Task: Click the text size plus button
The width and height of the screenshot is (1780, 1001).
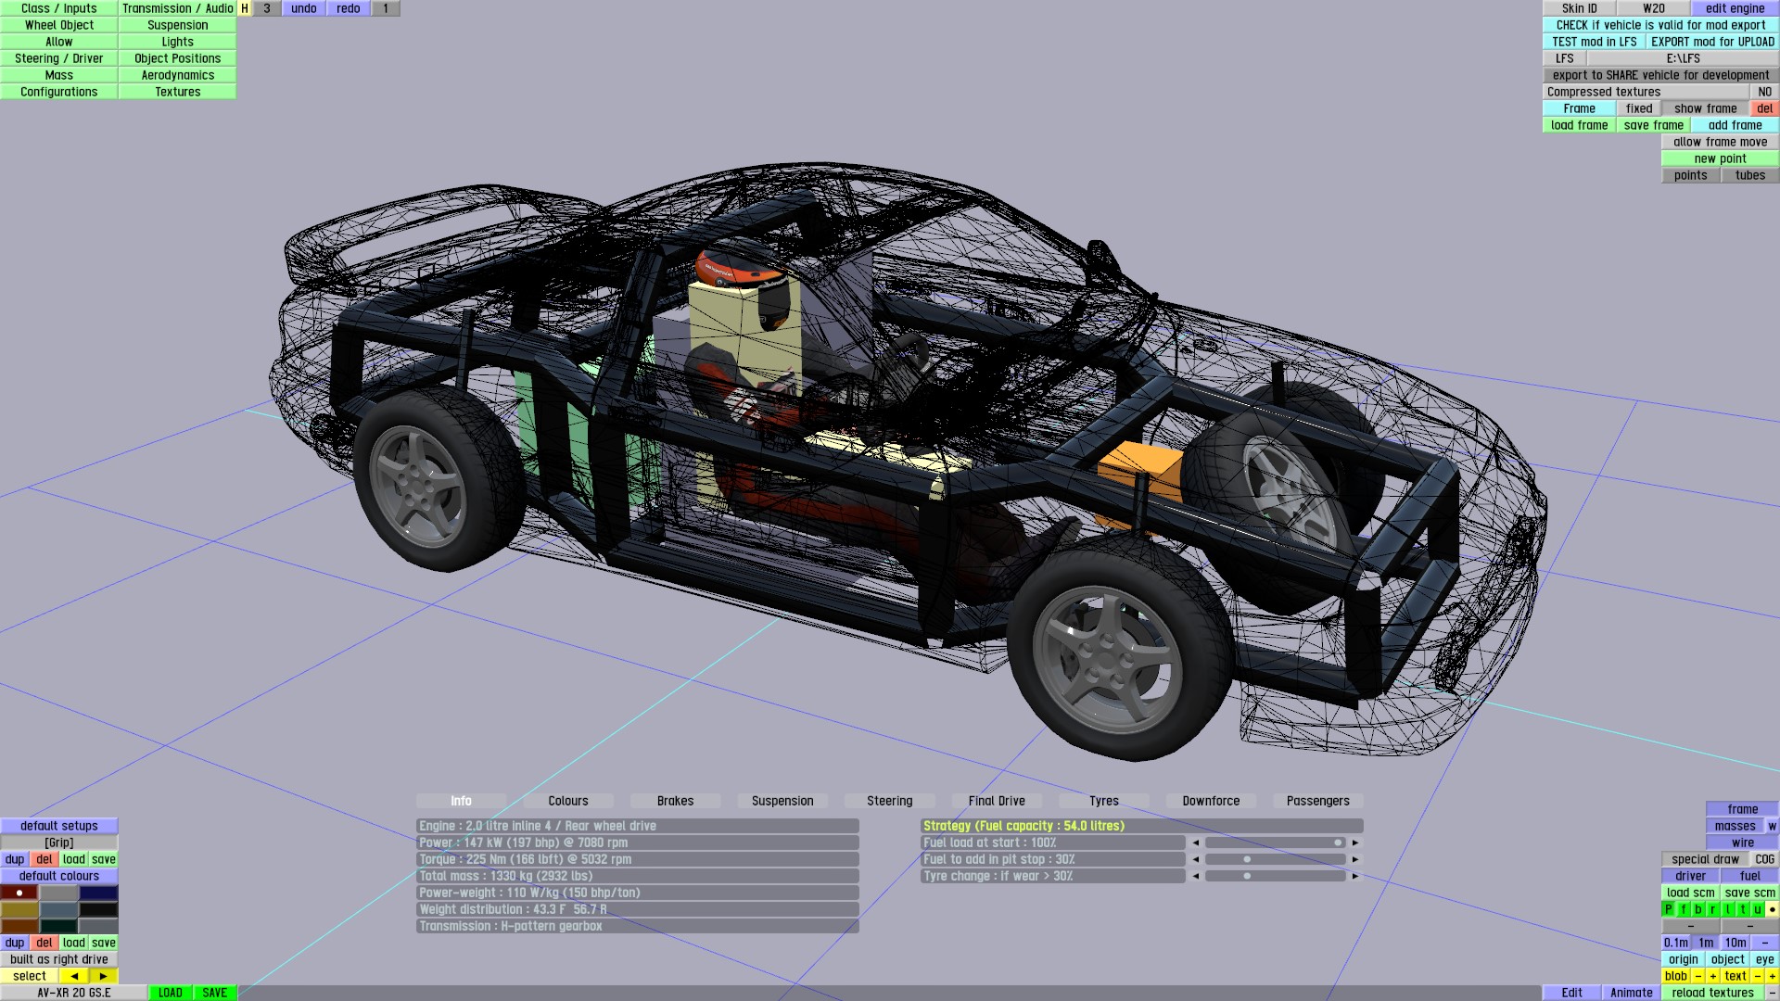Action: pyautogui.click(x=1772, y=976)
